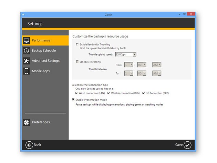Image resolution: width=217 pixels, height=163 pixels.
Task: Close the Zoolz window
Action: click(191, 14)
